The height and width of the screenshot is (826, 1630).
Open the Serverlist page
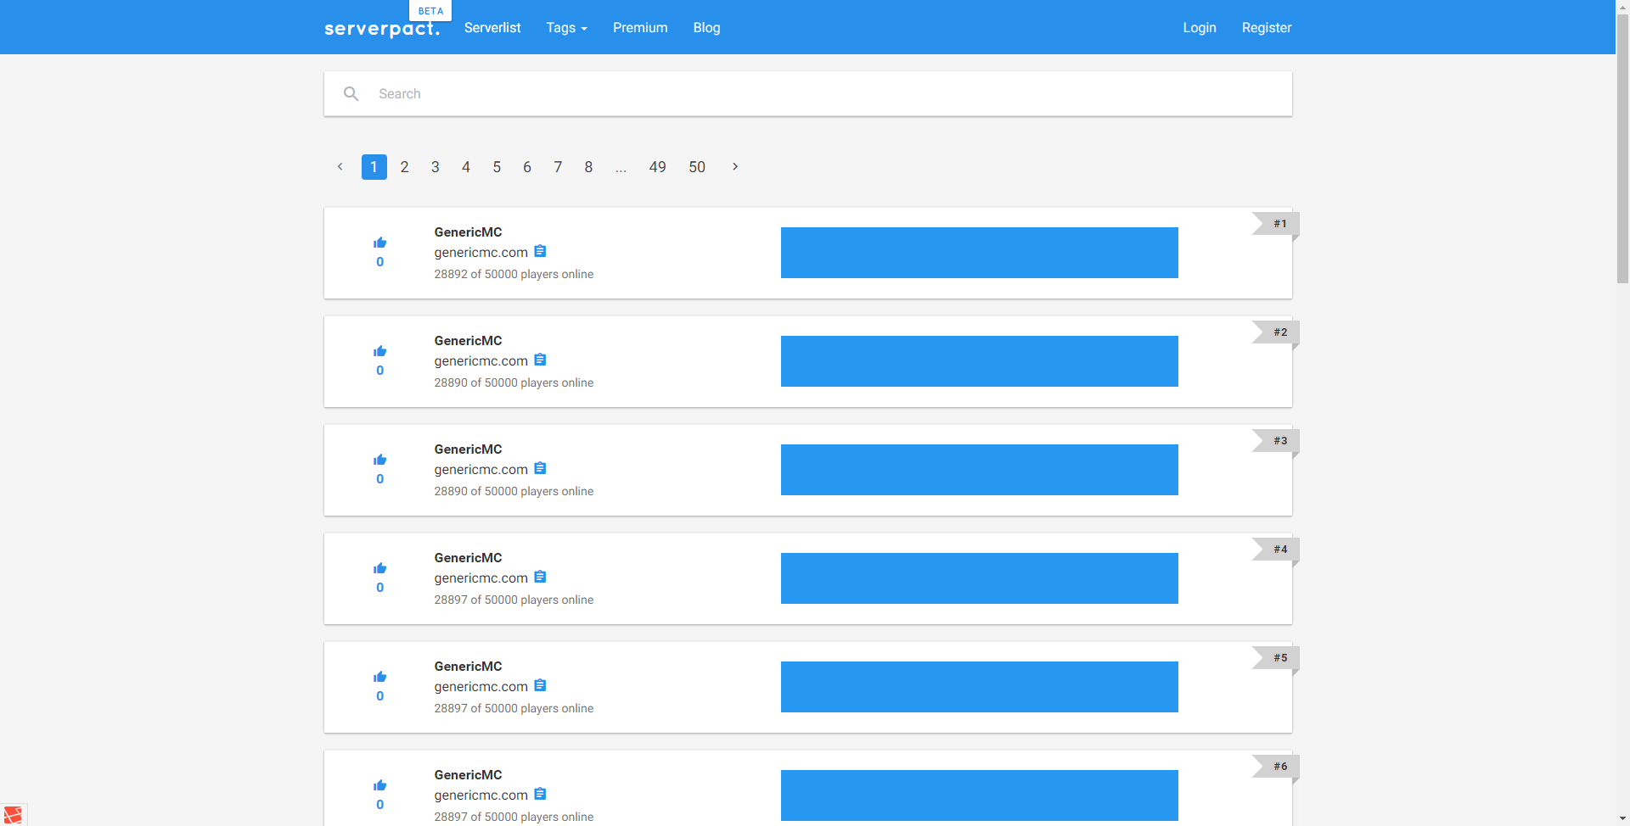492,28
